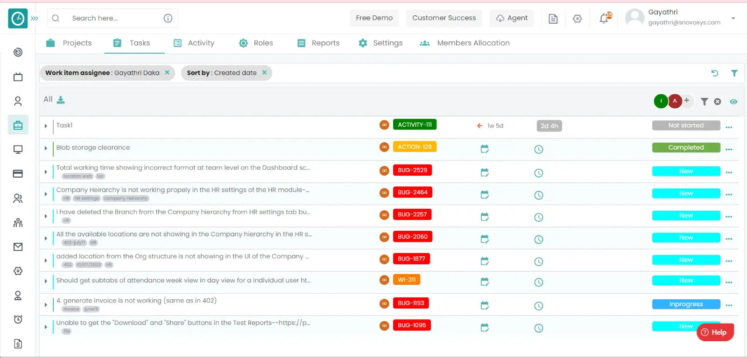Open sidebar invoice document icon
Viewport: 747px width, 358px height.
18,344
